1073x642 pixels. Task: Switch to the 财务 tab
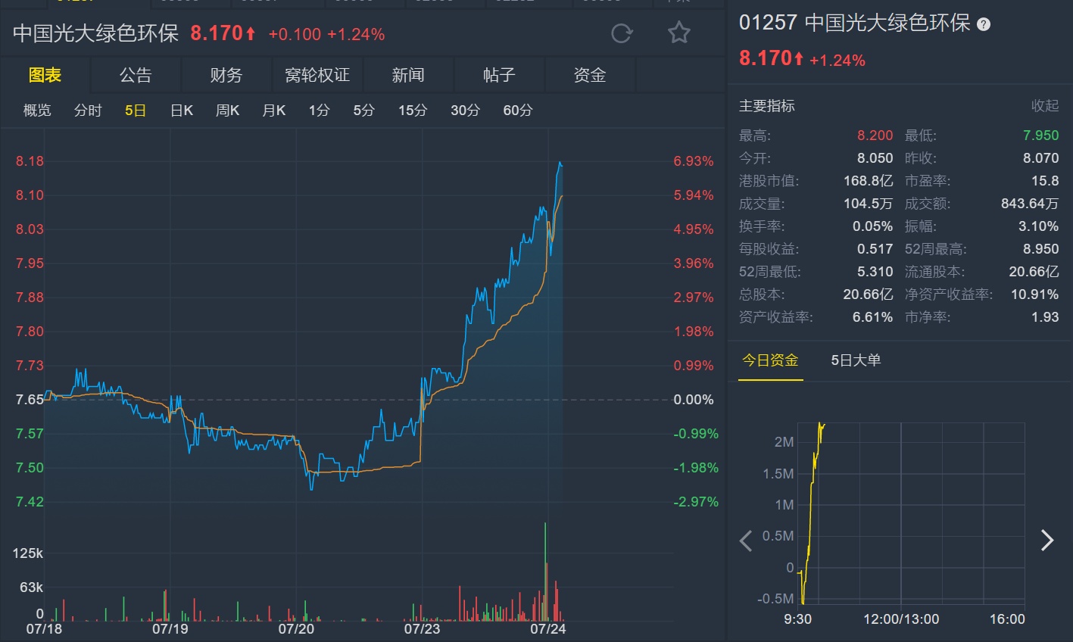click(226, 75)
